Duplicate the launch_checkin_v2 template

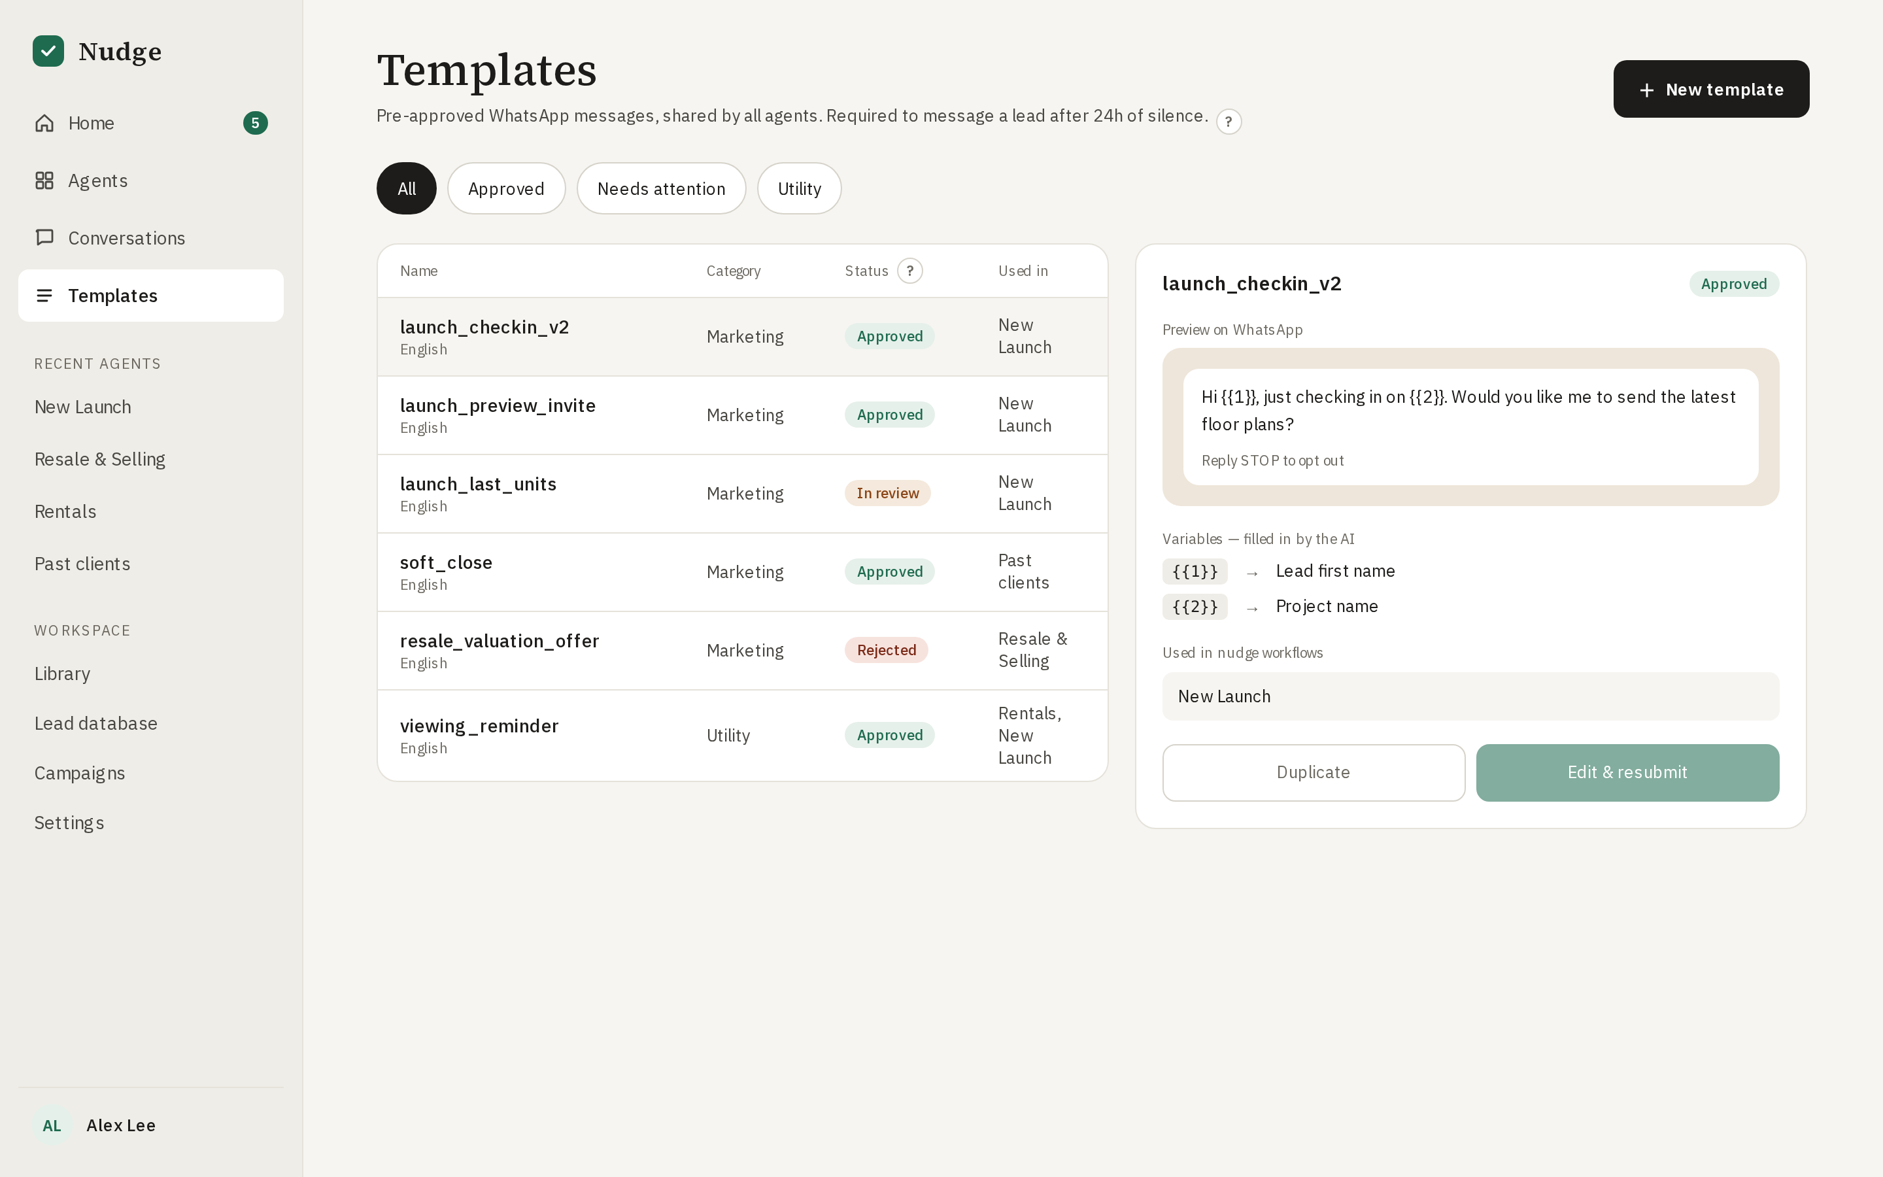pyautogui.click(x=1314, y=773)
